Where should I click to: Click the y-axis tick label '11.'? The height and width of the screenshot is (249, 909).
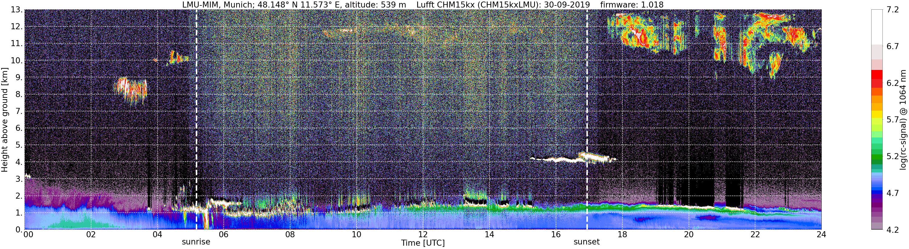(16, 44)
